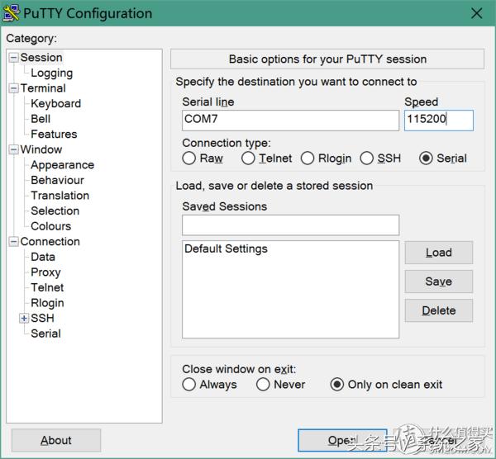Open the Proxy settings category
The width and height of the screenshot is (496, 459).
click(x=45, y=272)
